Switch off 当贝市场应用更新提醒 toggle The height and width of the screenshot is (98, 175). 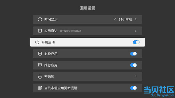pos(133,88)
